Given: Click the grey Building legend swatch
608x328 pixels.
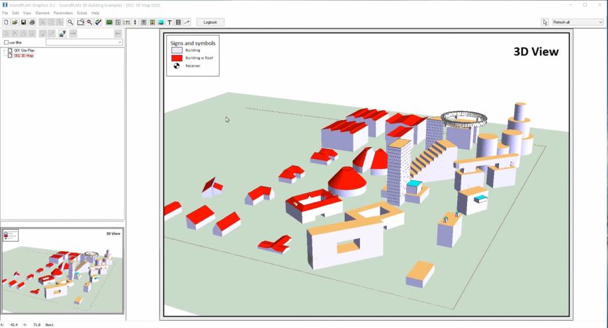Looking at the screenshot, I should coord(177,50).
